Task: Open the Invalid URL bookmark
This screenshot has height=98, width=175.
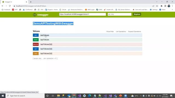Action: 109,10
